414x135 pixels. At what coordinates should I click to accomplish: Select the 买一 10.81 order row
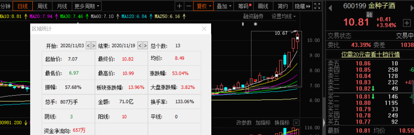point(370,97)
